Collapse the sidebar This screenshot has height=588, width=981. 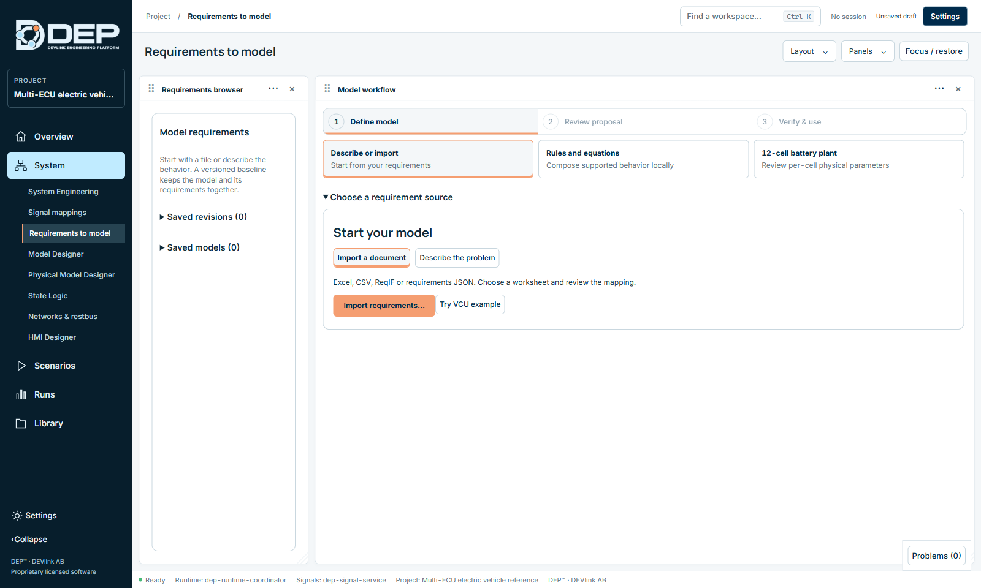[x=29, y=540]
